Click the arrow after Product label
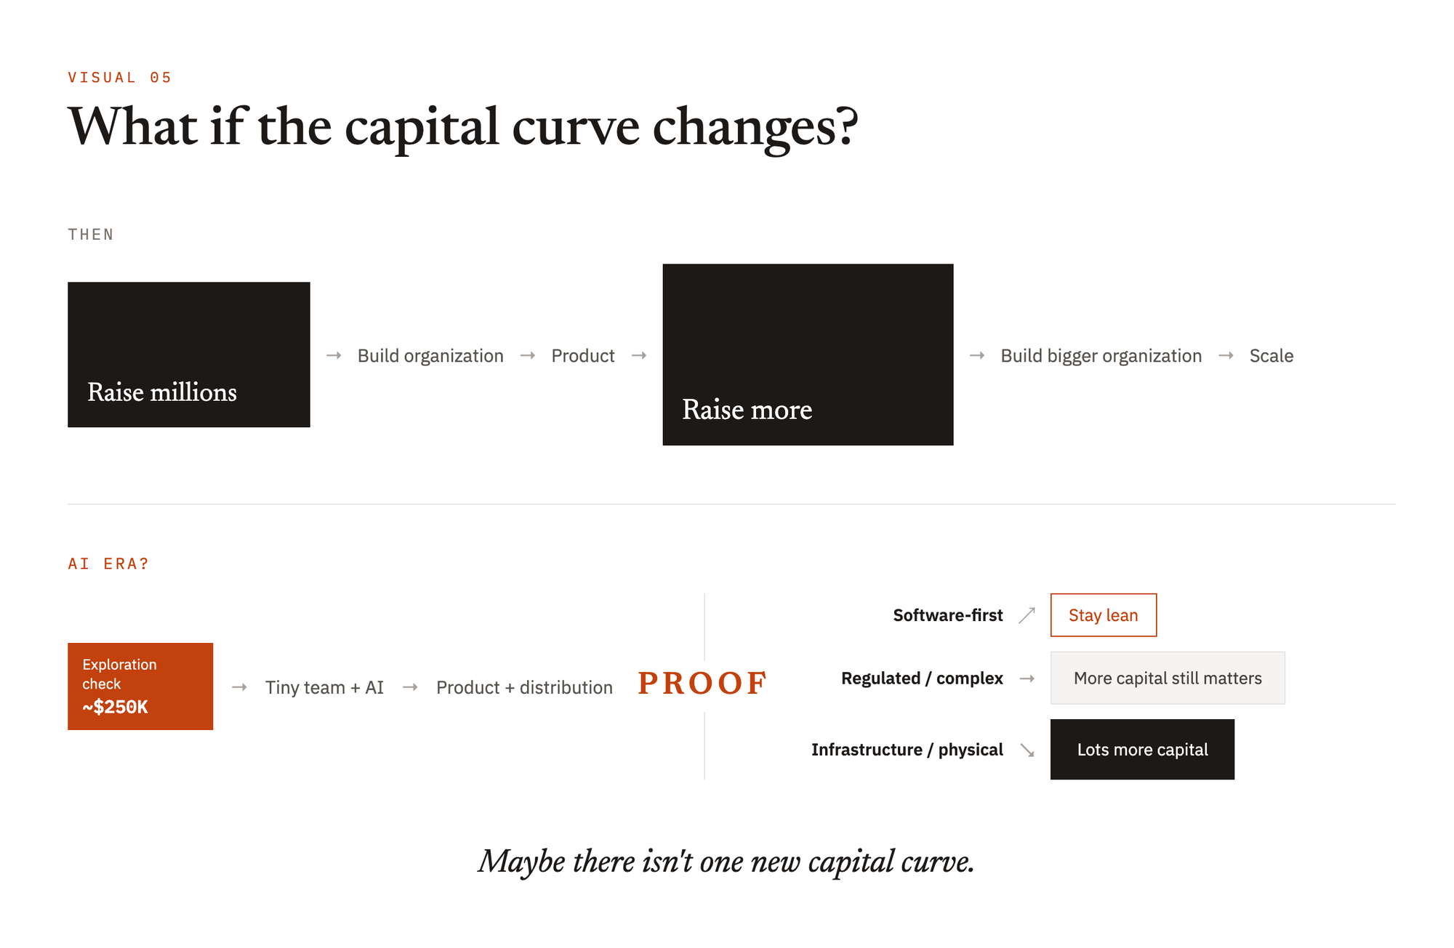Screen dimensions: 1454x948 pyautogui.click(x=639, y=355)
